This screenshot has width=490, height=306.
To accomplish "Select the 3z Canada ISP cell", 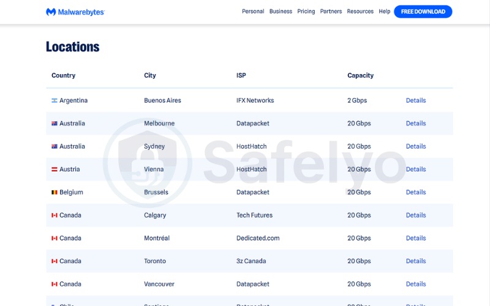I will (251, 261).
